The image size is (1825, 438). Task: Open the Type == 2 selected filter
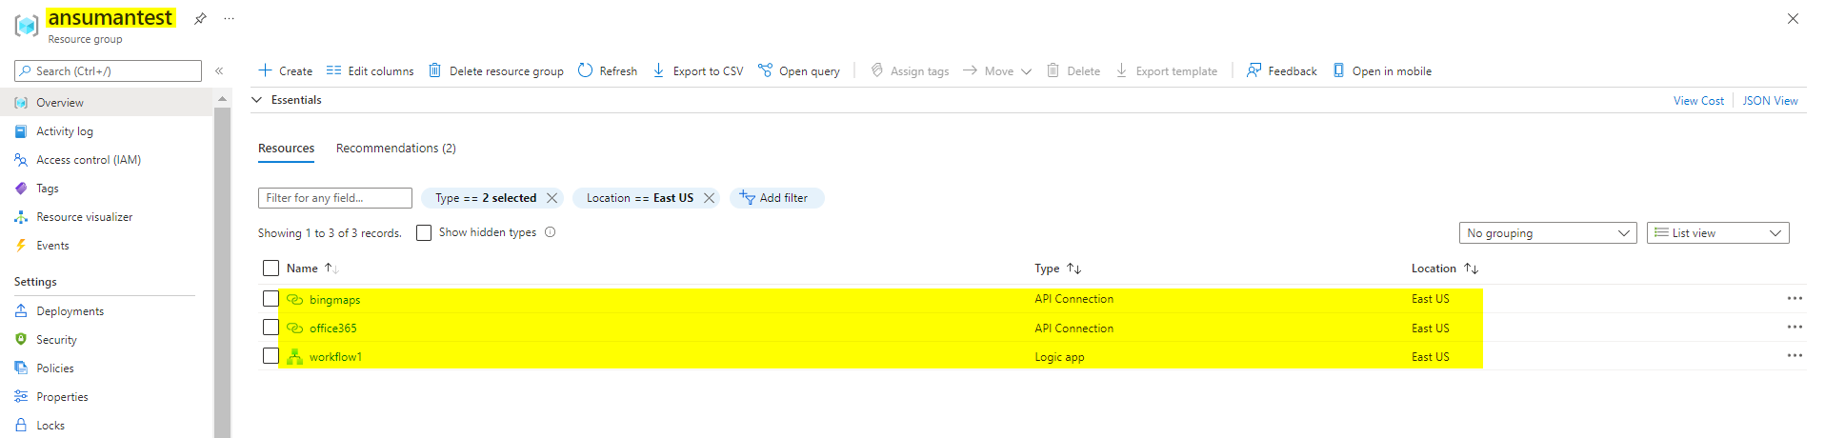[x=485, y=198]
